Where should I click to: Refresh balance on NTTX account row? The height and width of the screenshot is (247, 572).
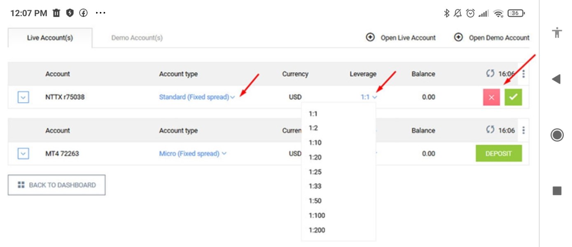490,74
